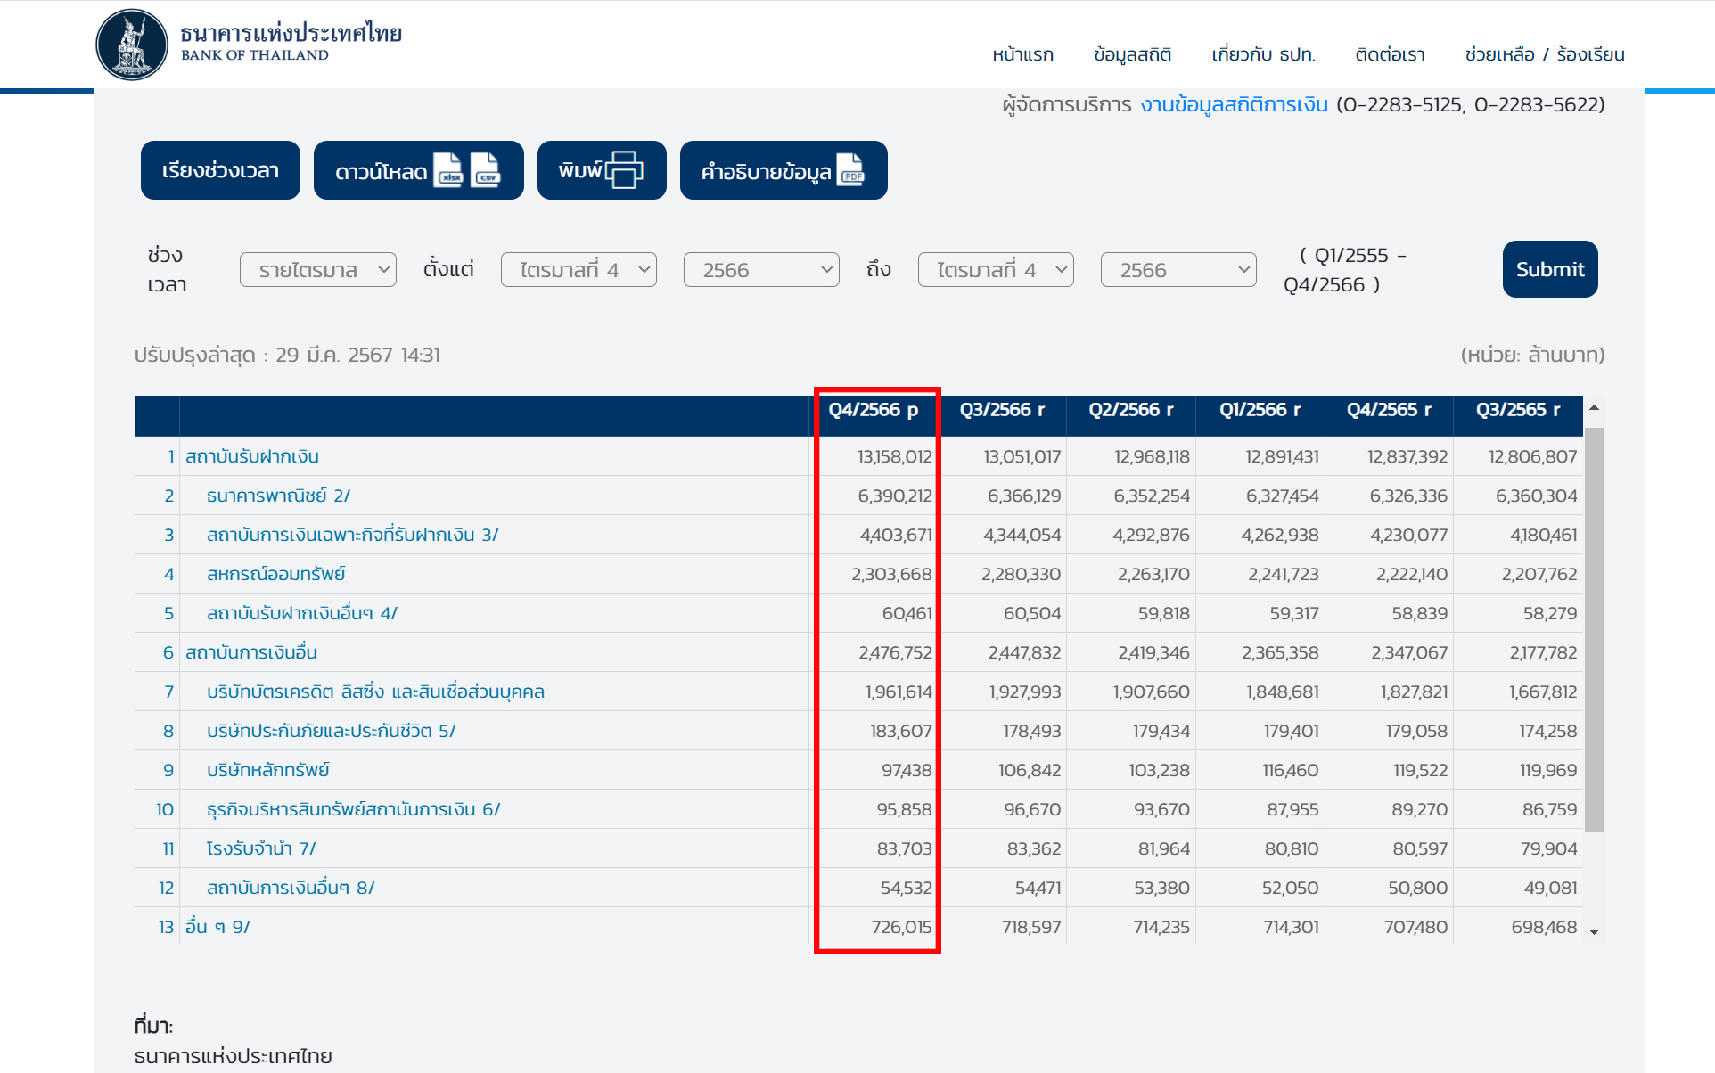This screenshot has width=1715, height=1073.
Task: Download the data as csv file icon
Action: 486,170
